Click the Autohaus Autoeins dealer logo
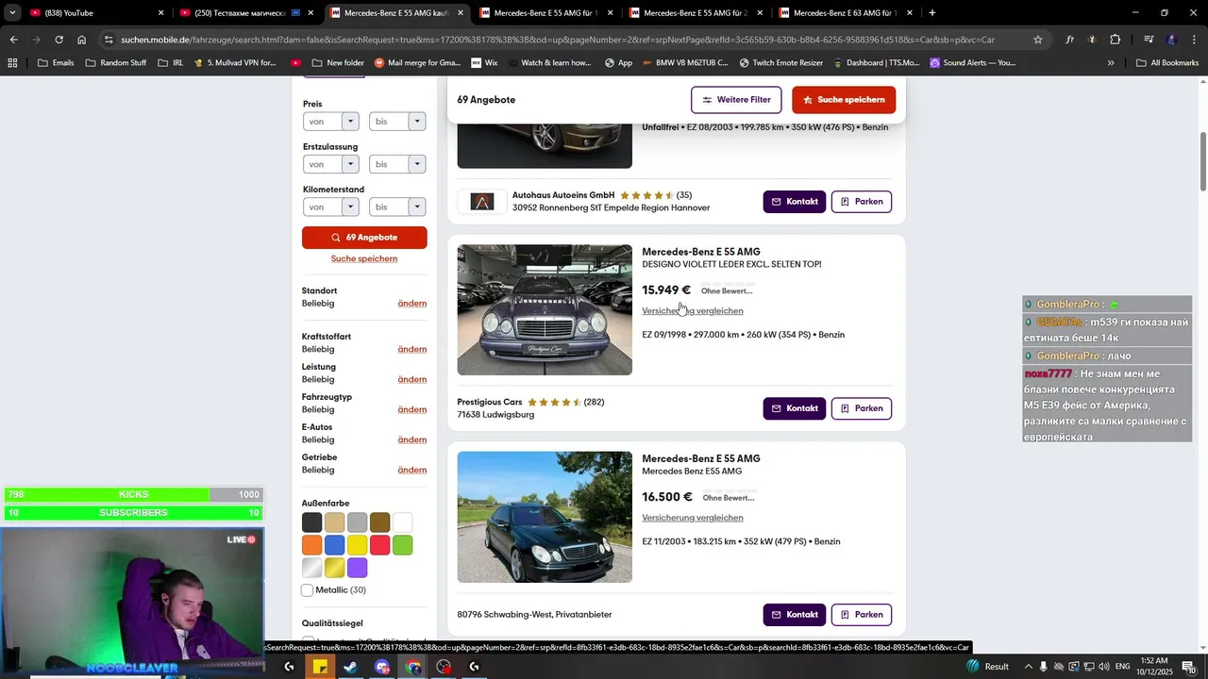This screenshot has width=1208, height=679. pyautogui.click(x=482, y=202)
